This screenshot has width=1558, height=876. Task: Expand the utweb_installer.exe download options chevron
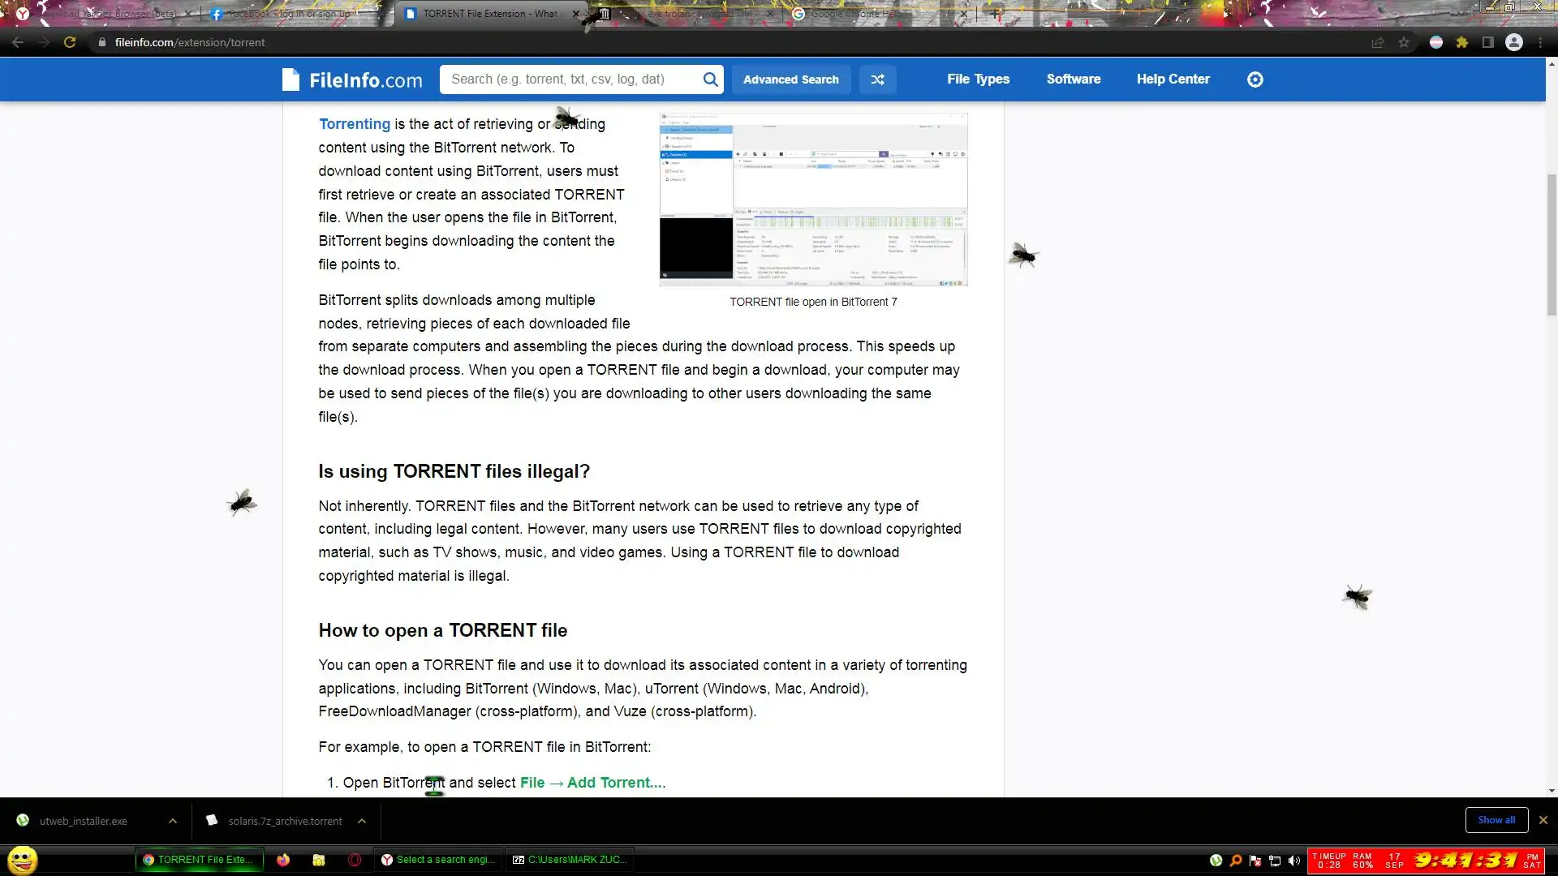pyautogui.click(x=173, y=821)
